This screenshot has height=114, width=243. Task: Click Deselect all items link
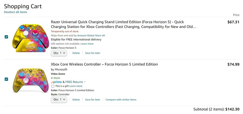(x=15, y=12)
